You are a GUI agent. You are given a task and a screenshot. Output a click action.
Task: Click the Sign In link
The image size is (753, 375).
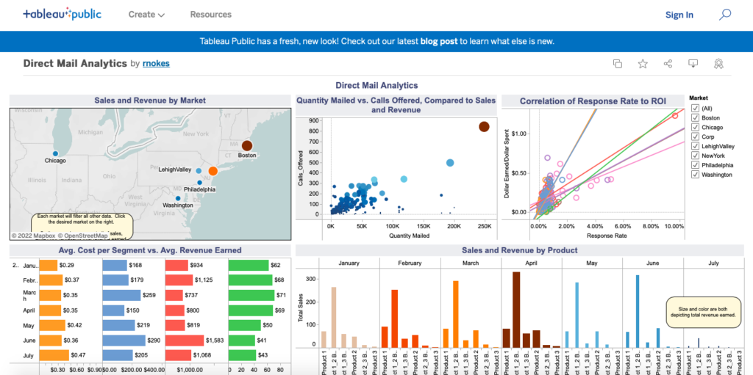(679, 15)
